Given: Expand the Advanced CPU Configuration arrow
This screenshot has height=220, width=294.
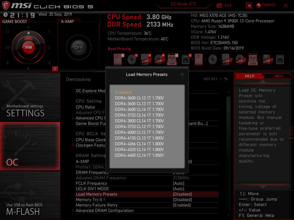Looking at the screenshot, I should coord(73,118).
